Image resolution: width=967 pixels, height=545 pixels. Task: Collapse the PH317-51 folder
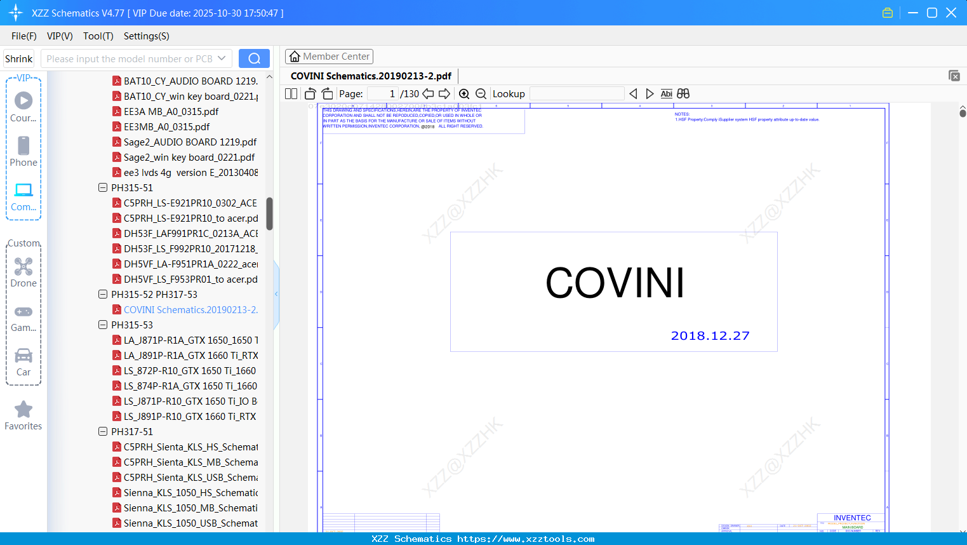point(103,431)
